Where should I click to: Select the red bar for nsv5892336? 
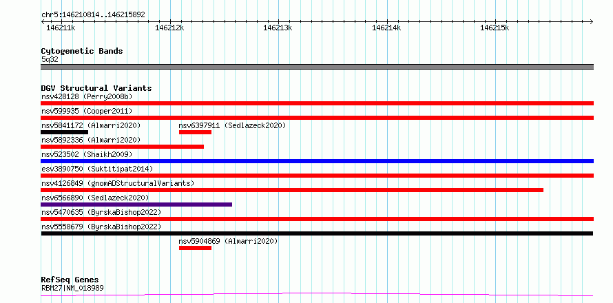pyautogui.click(x=123, y=147)
